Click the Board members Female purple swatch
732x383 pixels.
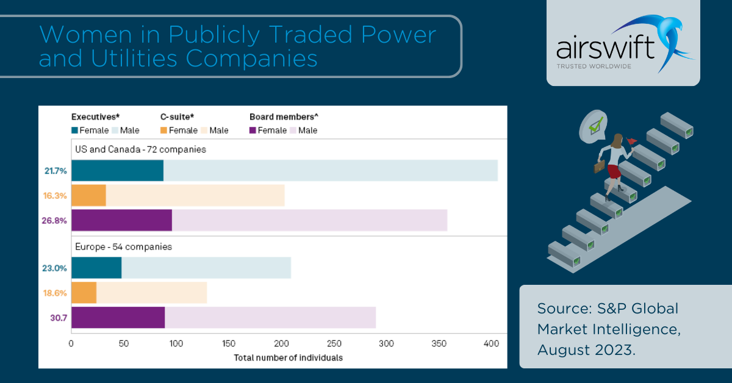[x=253, y=131]
